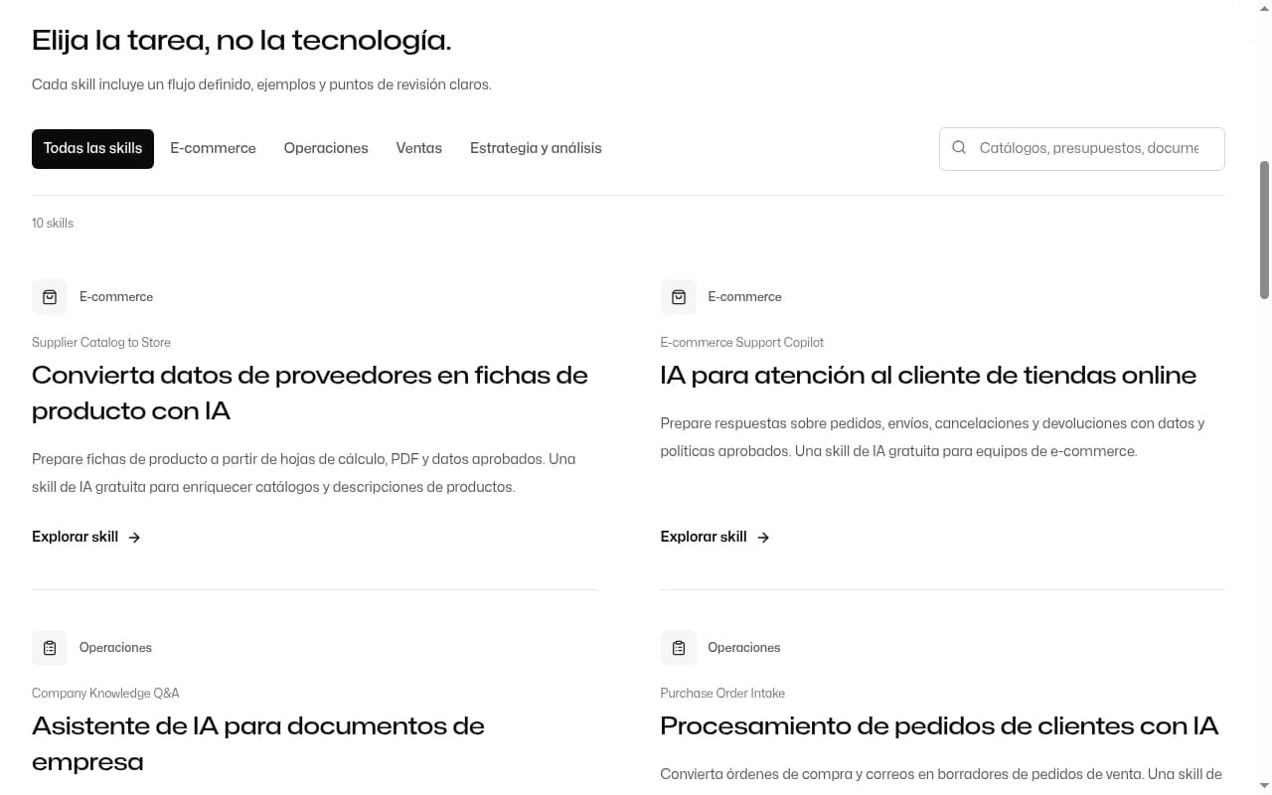This screenshot has width=1272, height=795.
Task: Click the 'Prepare respuestas sobre pedidos' description text
Action: pos(932,437)
